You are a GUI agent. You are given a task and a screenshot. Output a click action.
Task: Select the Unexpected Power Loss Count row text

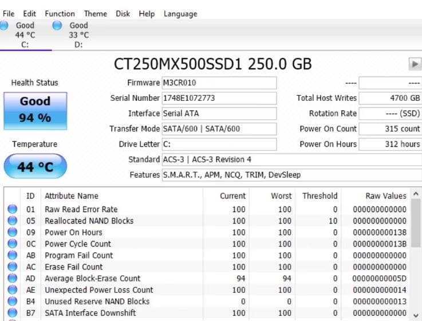tap(98, 290)
